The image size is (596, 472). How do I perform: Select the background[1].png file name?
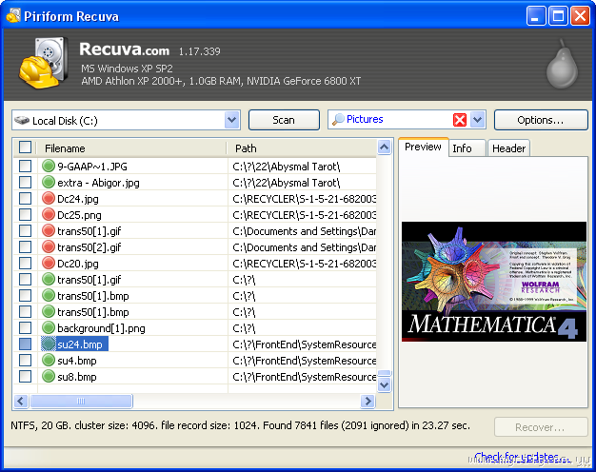(101, 328)
